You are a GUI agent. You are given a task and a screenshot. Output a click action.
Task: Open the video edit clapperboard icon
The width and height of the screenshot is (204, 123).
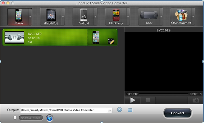click(x=111, y=41)
